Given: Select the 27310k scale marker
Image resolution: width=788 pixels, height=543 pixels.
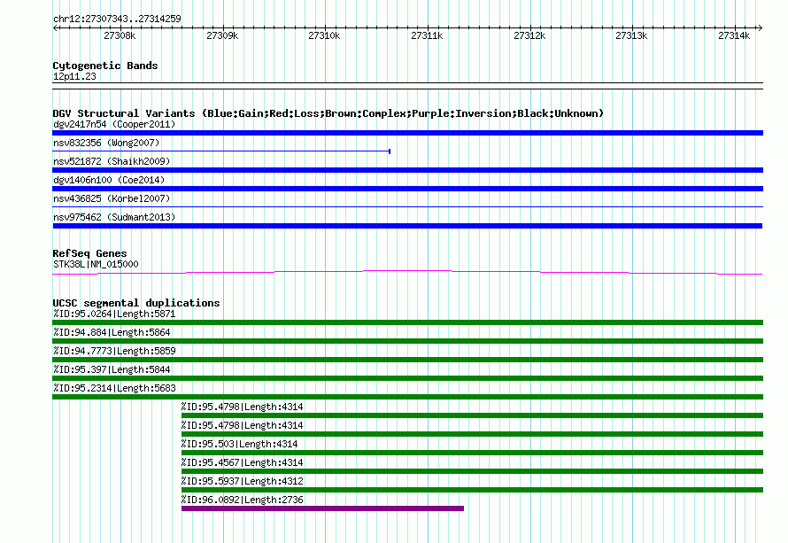Looking at the screenshot, I should [324, 35].
